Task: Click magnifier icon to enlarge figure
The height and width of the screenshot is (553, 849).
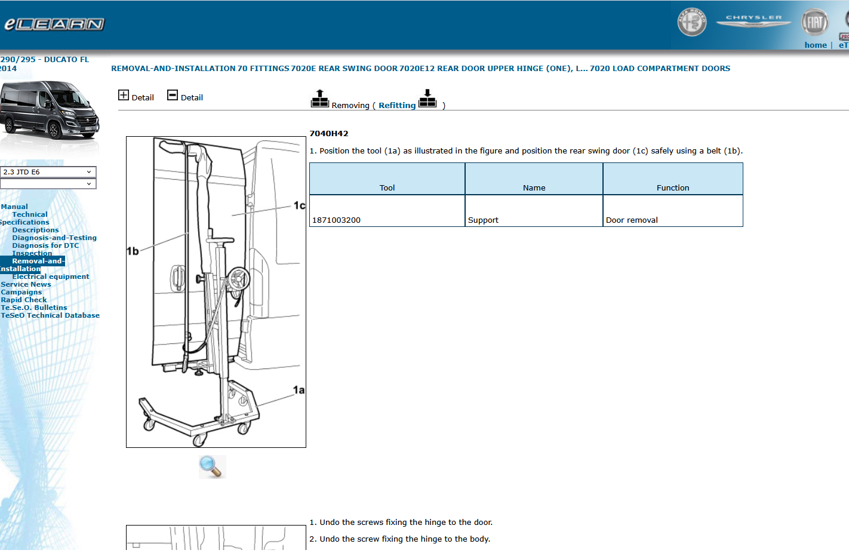Action: pos(212,466)
